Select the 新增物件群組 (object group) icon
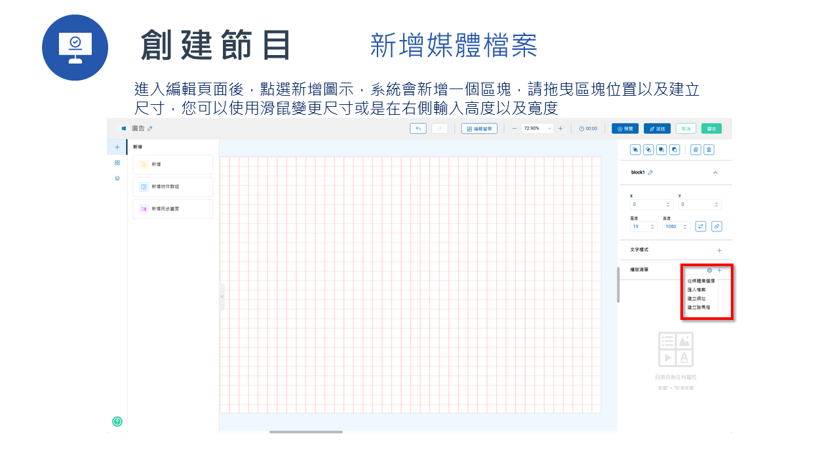Screen dimensions: 839x472 click(x=144, y=186)
